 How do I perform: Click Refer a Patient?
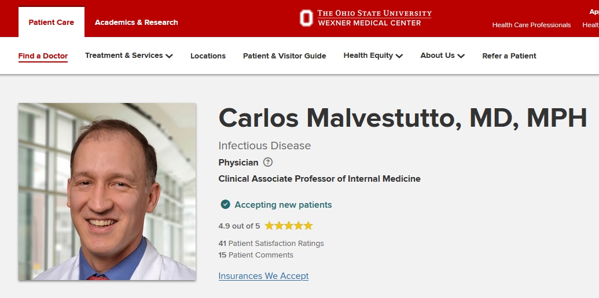click(509, 56)
